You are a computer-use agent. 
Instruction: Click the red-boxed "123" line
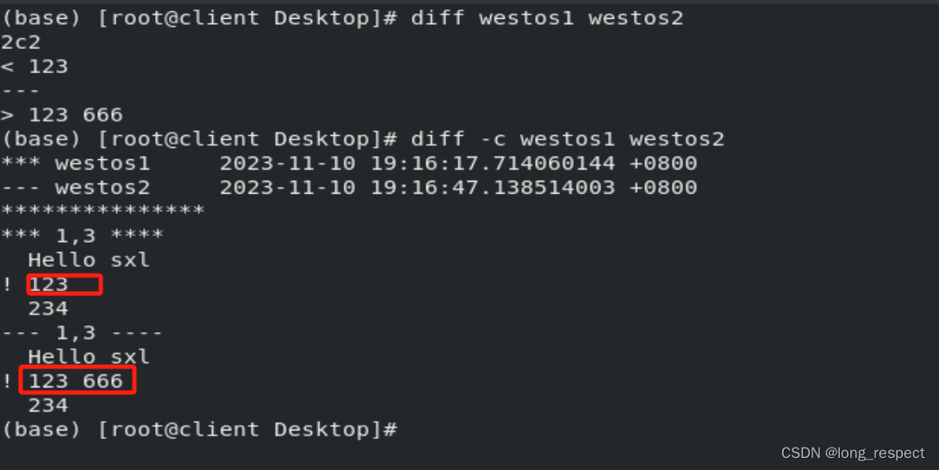point(48,284)
